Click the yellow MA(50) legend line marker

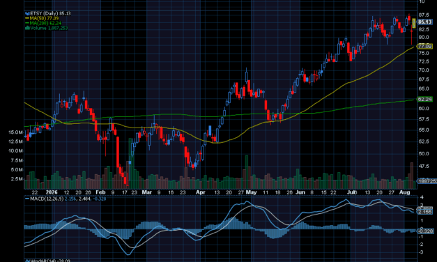tap(27, 18)
